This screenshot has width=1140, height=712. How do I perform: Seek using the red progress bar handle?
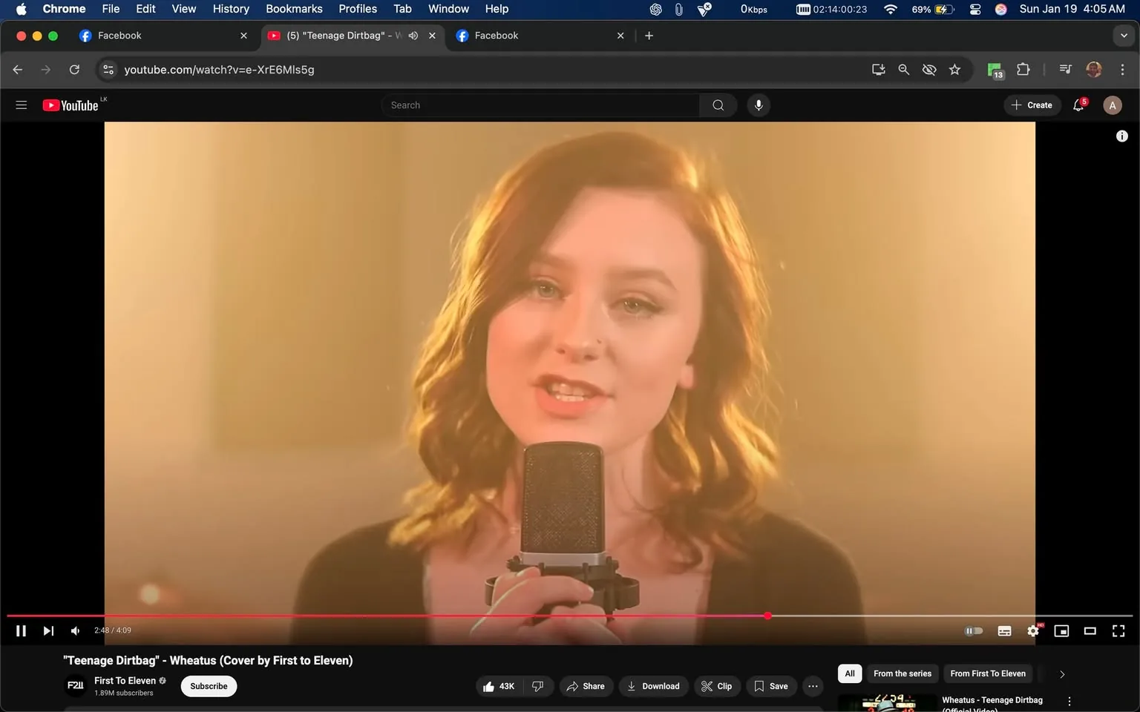click(767, 616)
